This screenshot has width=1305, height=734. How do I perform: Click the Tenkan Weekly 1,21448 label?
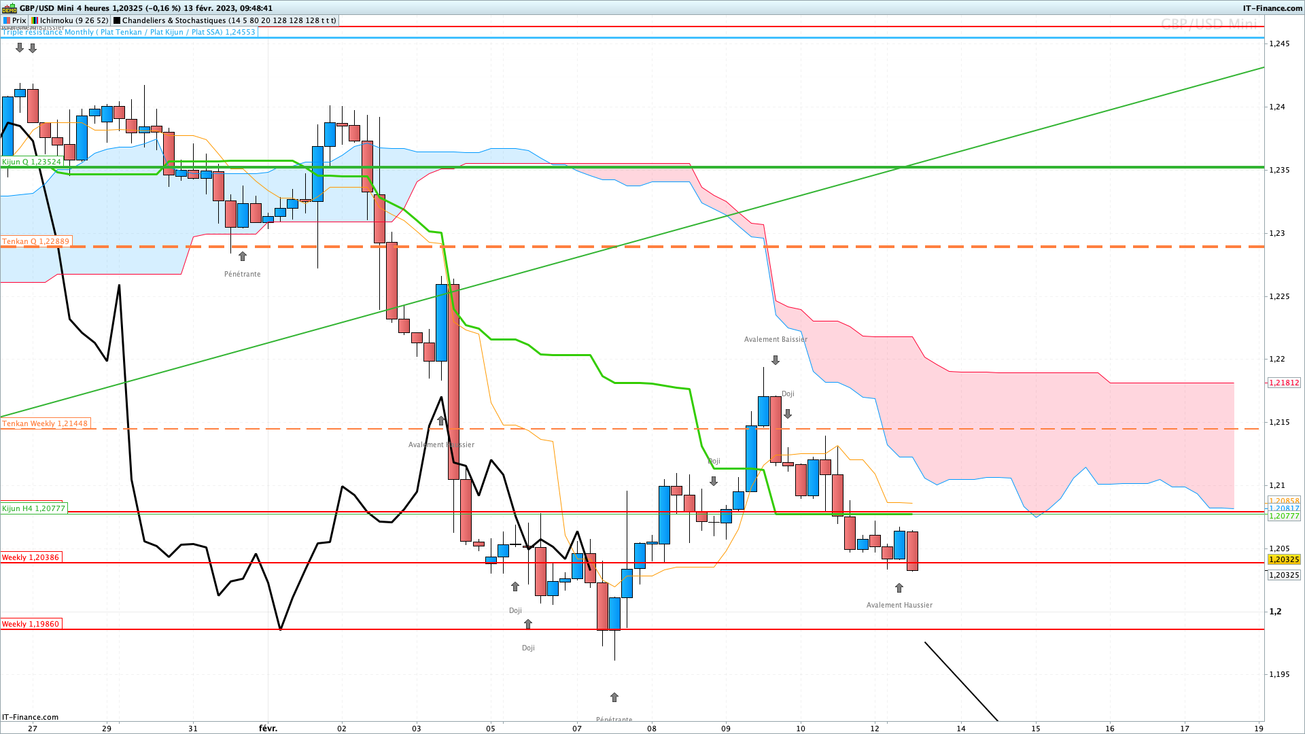click(x=45, y=423)
